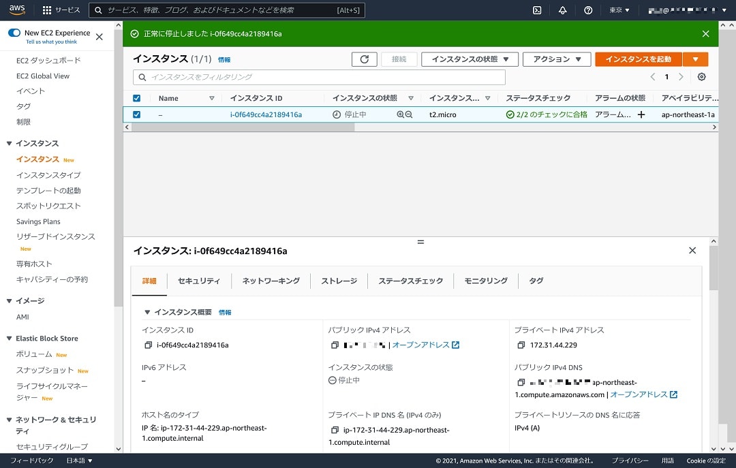This screenshot has height=468, width=736.
Task: Click the details panel vertical scrollbar
Action: [x=714, y=268]
